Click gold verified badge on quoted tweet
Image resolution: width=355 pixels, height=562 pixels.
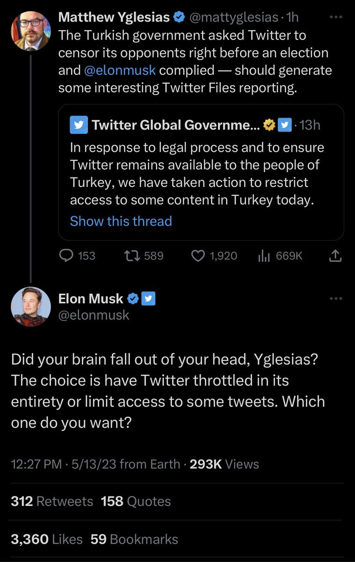pos(269,125)
